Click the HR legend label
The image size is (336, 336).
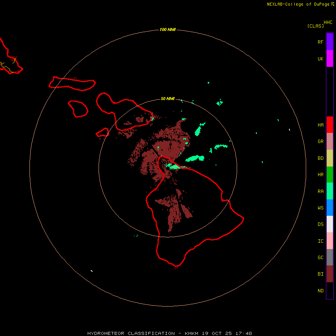coord(320,175)
